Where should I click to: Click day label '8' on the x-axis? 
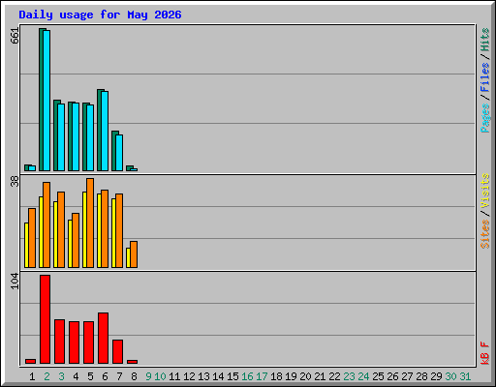pos(134,376)
